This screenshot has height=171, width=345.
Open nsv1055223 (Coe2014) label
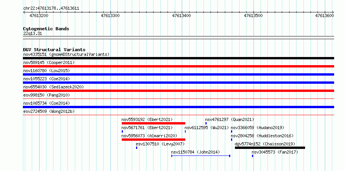(47, 79)
